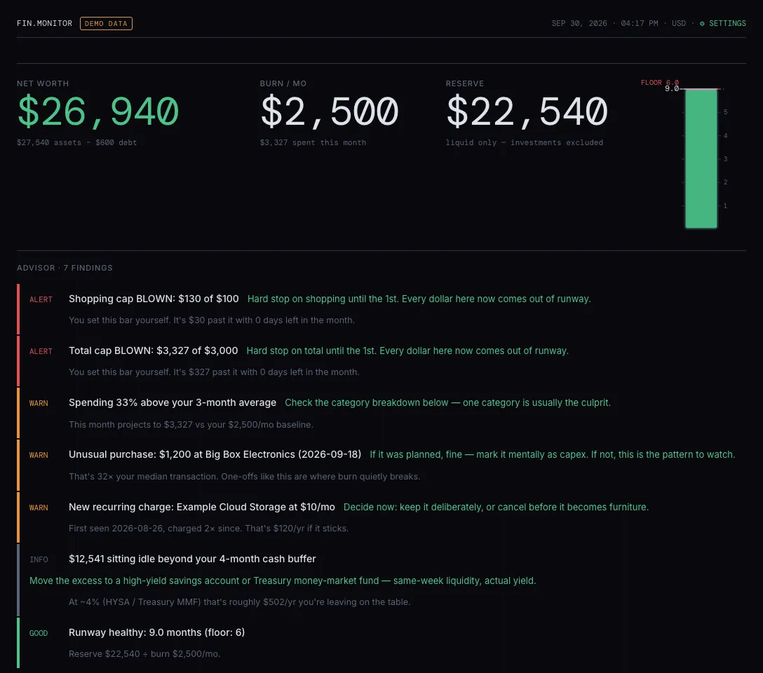Click '$3,327 spent this month' text

[313, 142]
